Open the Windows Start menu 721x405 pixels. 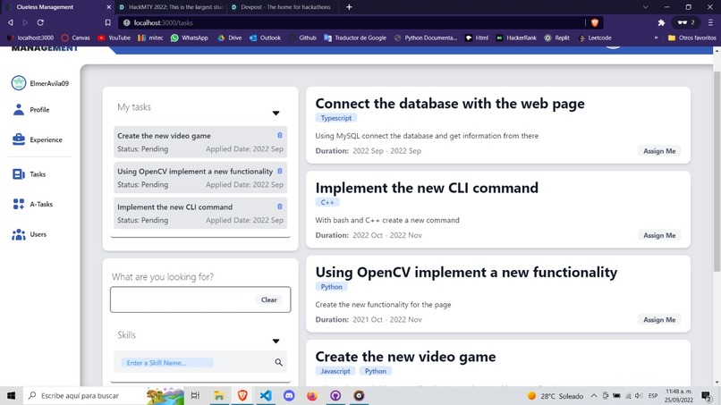coord(11,395)
